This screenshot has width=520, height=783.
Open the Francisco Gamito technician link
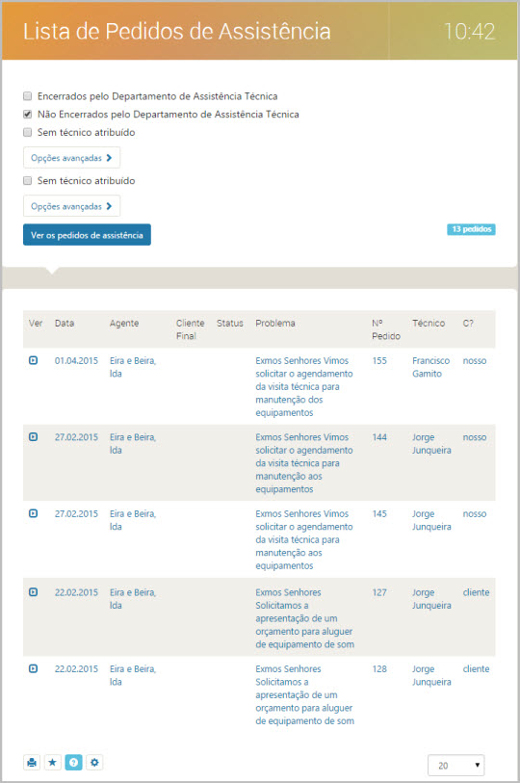click(x=430, y=367)
